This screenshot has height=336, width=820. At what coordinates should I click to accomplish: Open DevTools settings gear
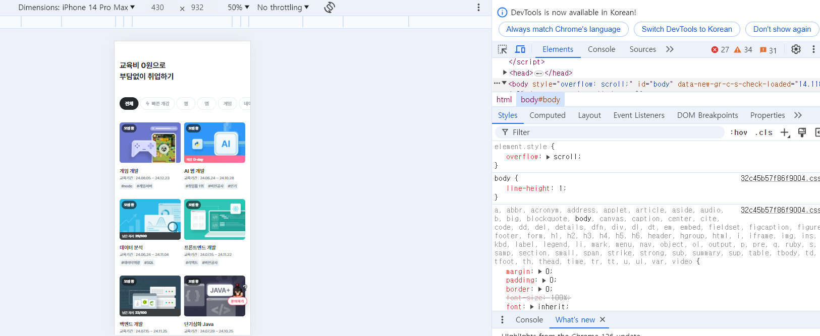tap(796, 49)
